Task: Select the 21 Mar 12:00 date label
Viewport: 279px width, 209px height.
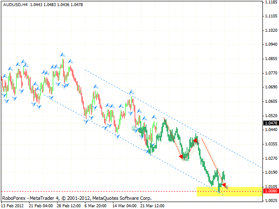Action: pos(153,206)
